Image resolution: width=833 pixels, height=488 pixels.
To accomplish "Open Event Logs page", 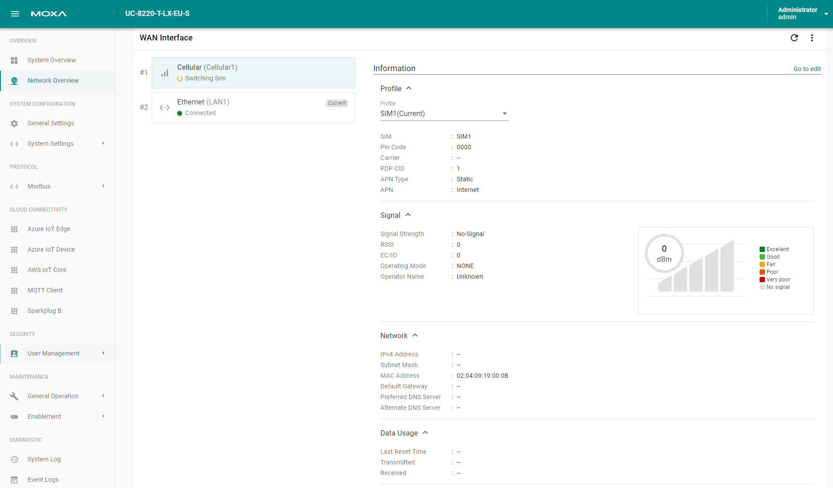I will [57, 479].
